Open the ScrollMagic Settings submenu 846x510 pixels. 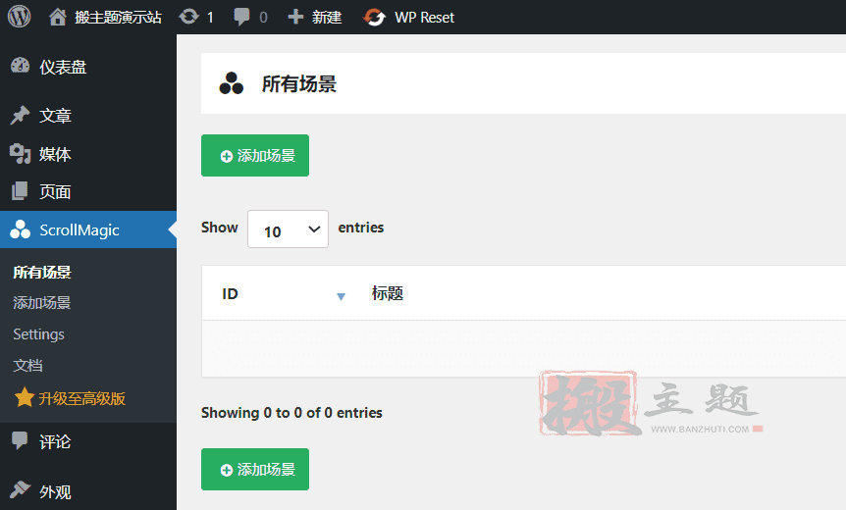tap(39, 334)
